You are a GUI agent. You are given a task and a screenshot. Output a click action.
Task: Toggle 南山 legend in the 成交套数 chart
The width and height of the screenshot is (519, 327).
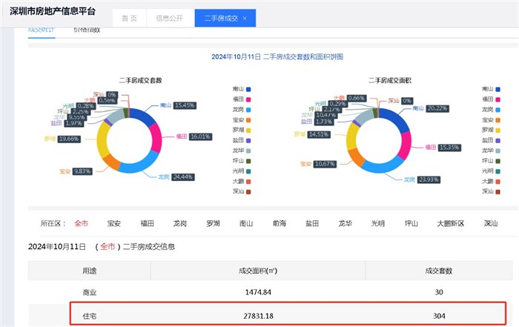249,88
